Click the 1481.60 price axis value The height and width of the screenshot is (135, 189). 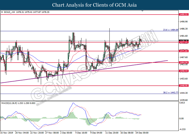[184, 36]
